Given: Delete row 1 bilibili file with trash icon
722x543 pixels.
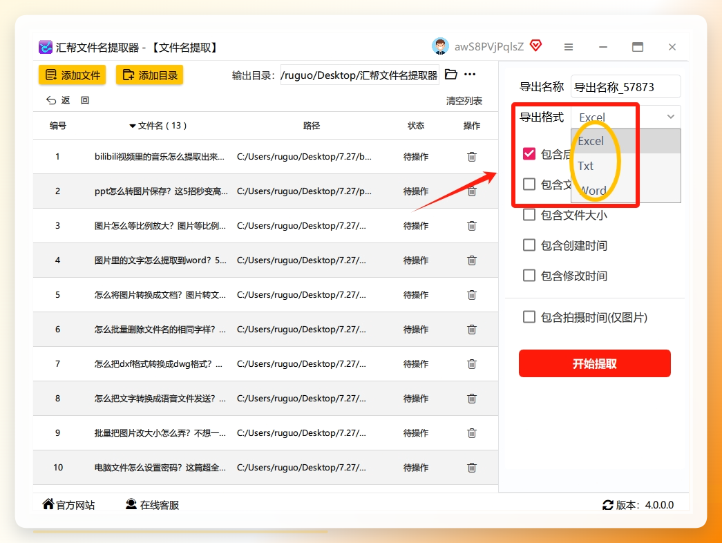Looking at the screenshot, I should [471, 157].
